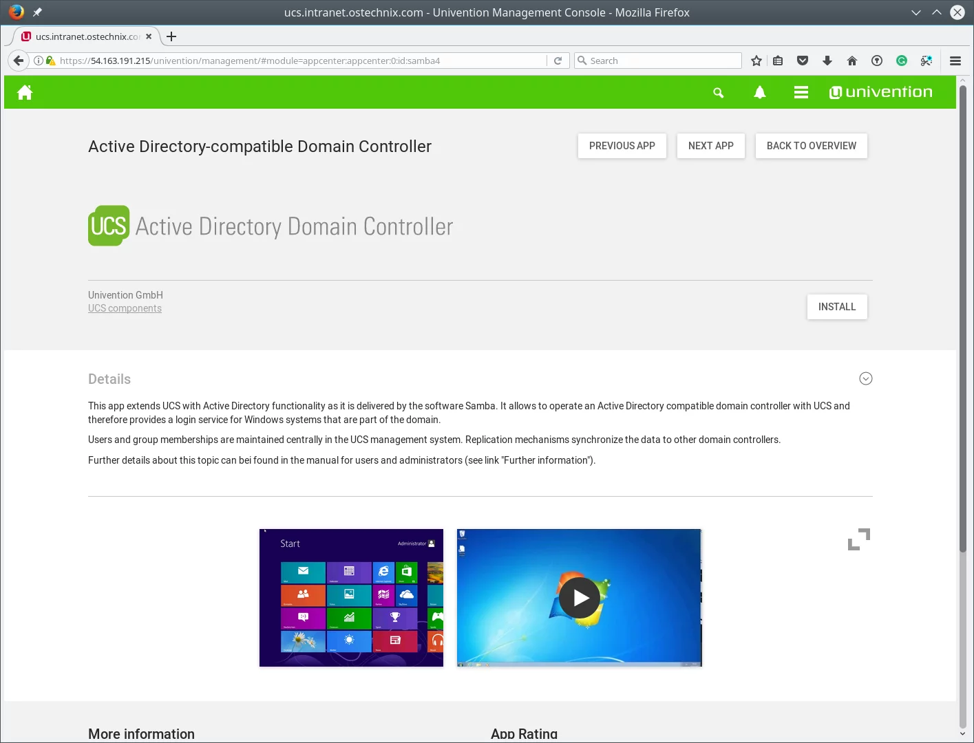
Task: Open the Firefox window menu icon in title bar
Action: [16, 12]
